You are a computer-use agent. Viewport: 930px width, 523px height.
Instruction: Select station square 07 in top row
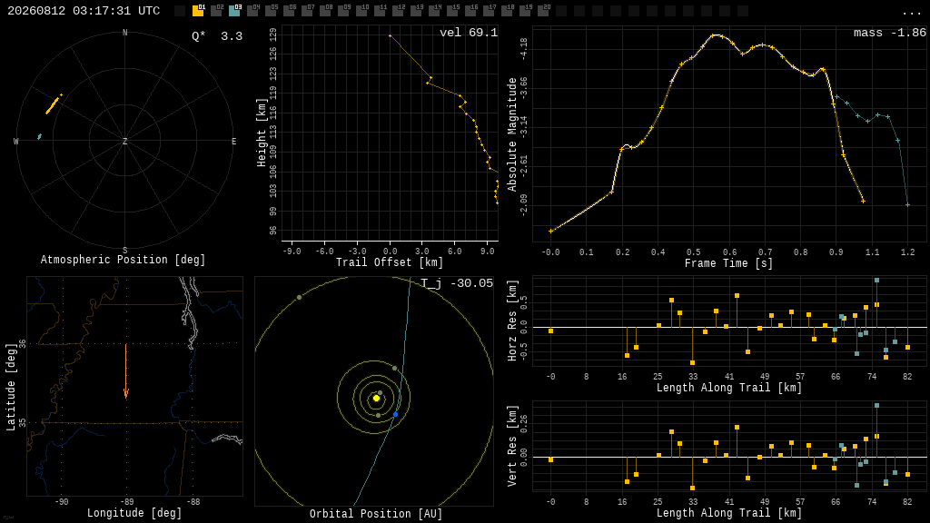[x=307, y=10]
